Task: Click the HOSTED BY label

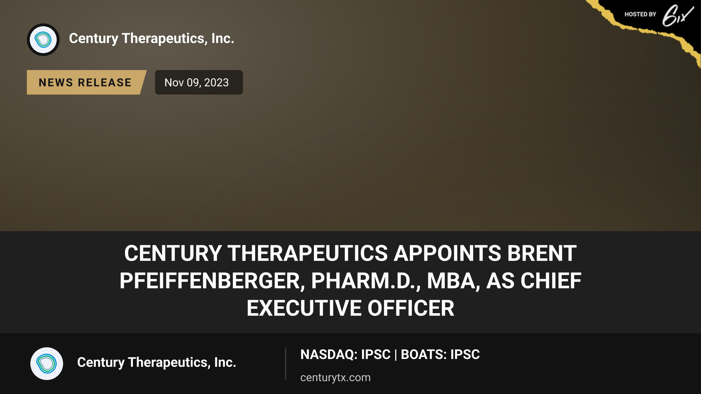Action: click(x=640, y=14)
